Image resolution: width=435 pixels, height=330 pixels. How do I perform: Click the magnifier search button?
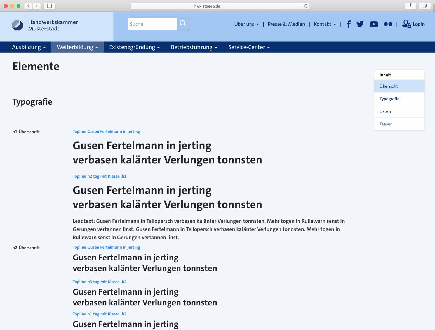pyautogui.click(x=183, y=24)
